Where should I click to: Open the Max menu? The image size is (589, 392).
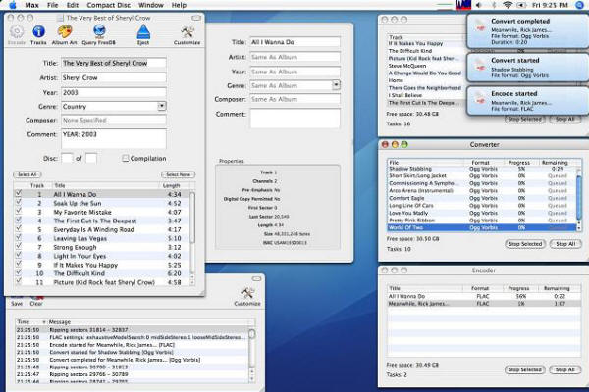tap(32, 5)
